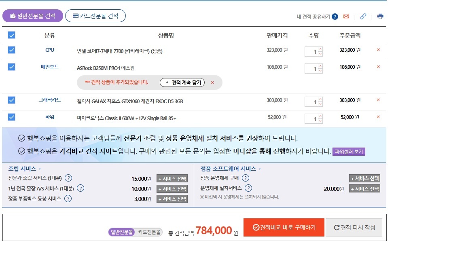Uncheck the 파워 row checkbox
The width and height of the screenshot is (466, 262).
(x=12, y=117)
